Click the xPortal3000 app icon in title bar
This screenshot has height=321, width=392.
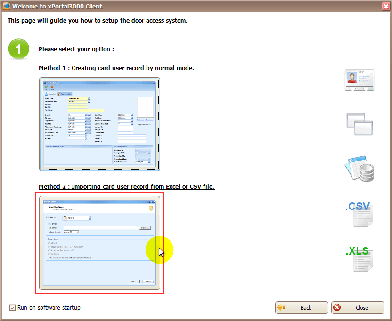6,7
